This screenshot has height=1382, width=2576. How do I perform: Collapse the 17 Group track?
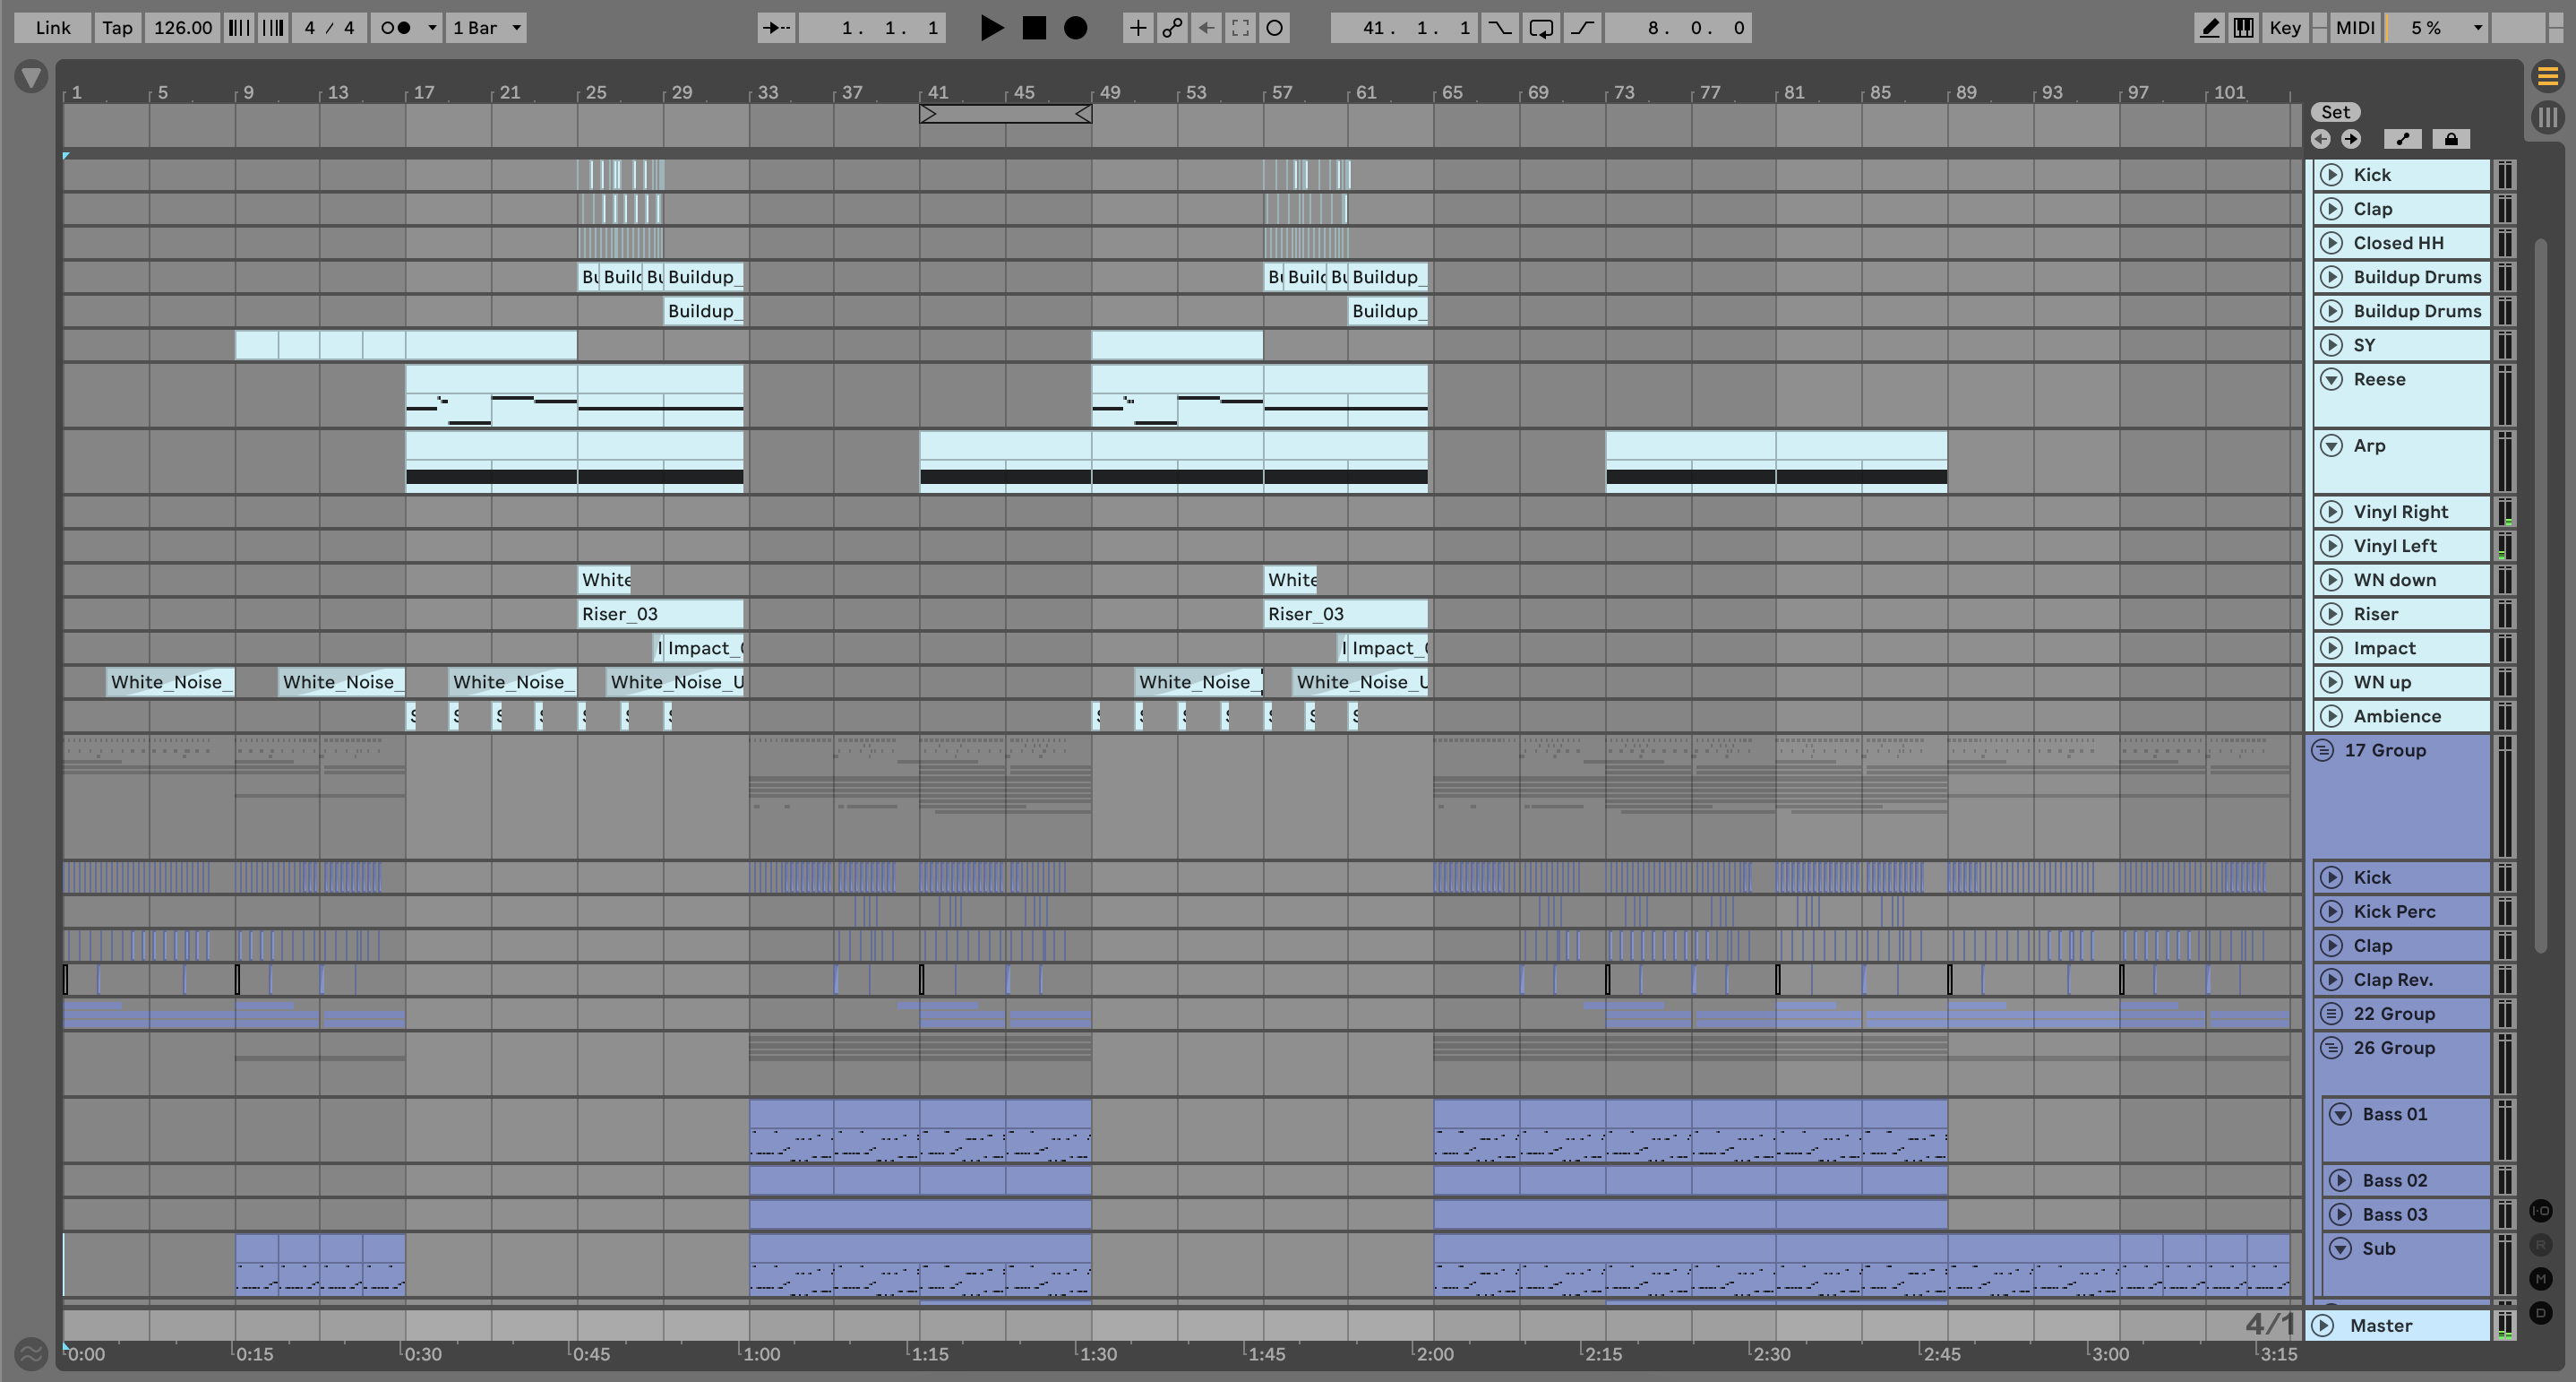pos(2323,749)
